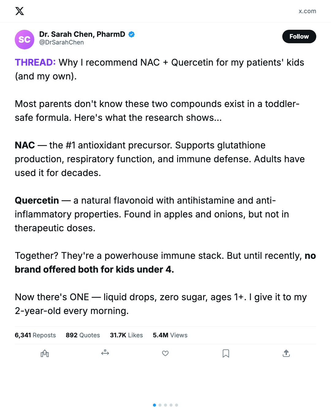Click the x.com link in header
This screenshot has width=331, height=414.
coord(307,11)
